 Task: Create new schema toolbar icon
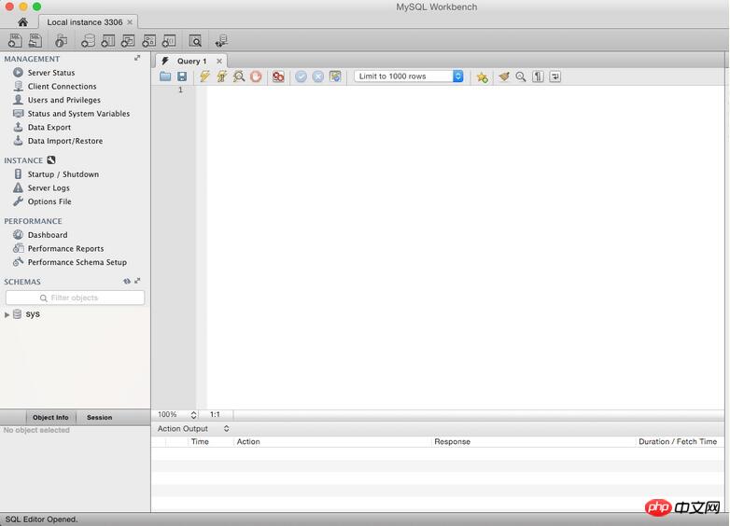pos(88,41)
